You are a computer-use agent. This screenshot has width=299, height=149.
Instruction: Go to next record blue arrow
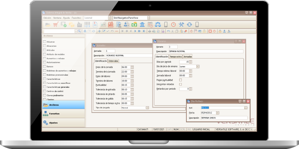tap(135, 31)
